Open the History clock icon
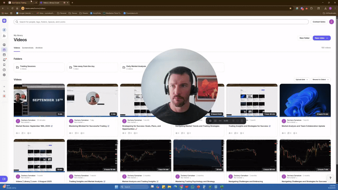The image size is (338, 190). point(4,70)
